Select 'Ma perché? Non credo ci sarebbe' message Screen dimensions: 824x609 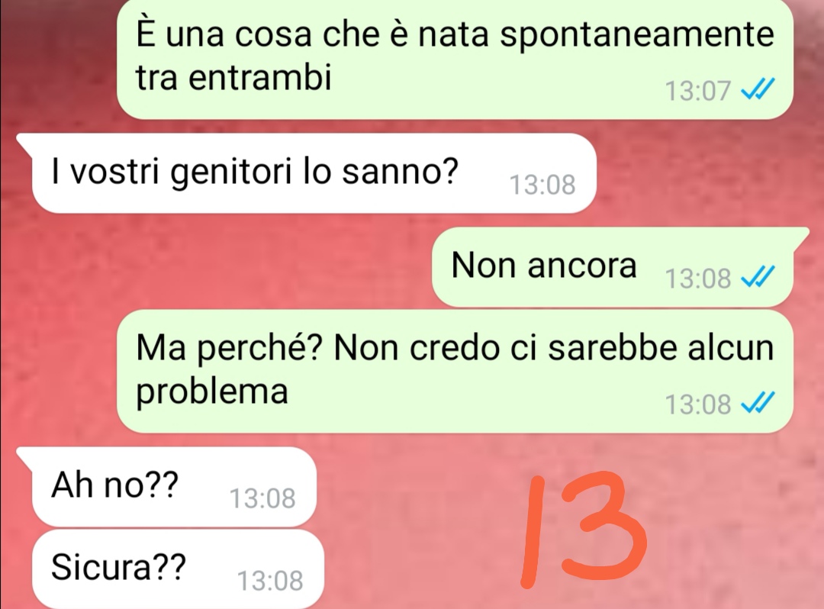(455, 372)
